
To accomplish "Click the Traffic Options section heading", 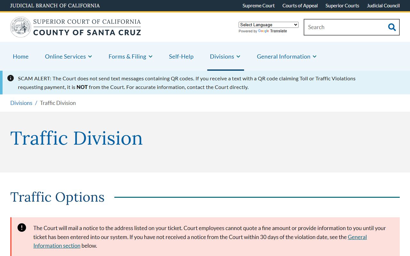I will pos(57,197).
